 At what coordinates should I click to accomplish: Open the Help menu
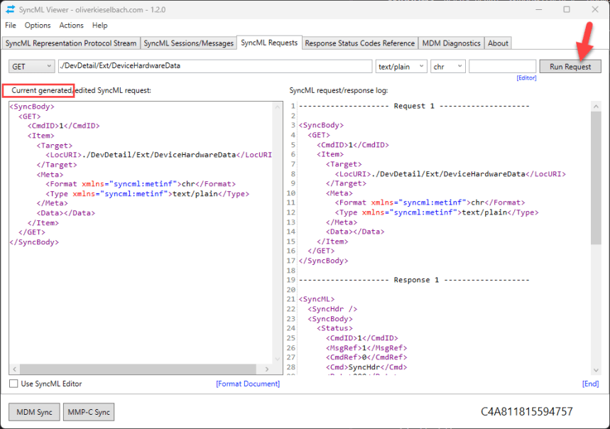(99, 26)
